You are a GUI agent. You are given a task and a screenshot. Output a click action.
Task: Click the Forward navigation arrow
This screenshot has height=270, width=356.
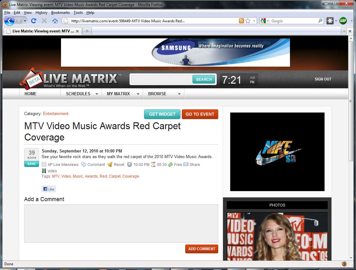pos(19,21)
